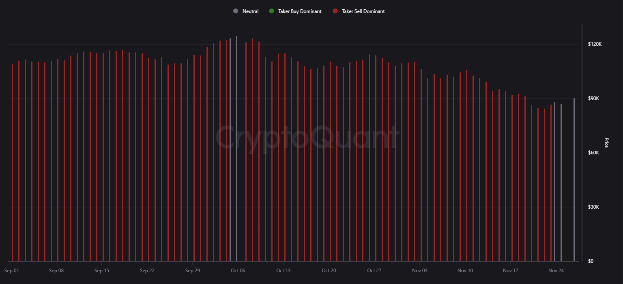Click the green Taker Buy Dominant dot
The image size is (623, 284).
pyautogui.click(x=271, y=11)
